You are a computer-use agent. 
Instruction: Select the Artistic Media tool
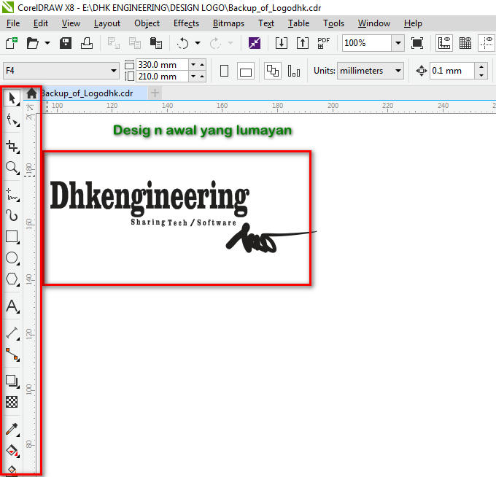coord(12,215)
